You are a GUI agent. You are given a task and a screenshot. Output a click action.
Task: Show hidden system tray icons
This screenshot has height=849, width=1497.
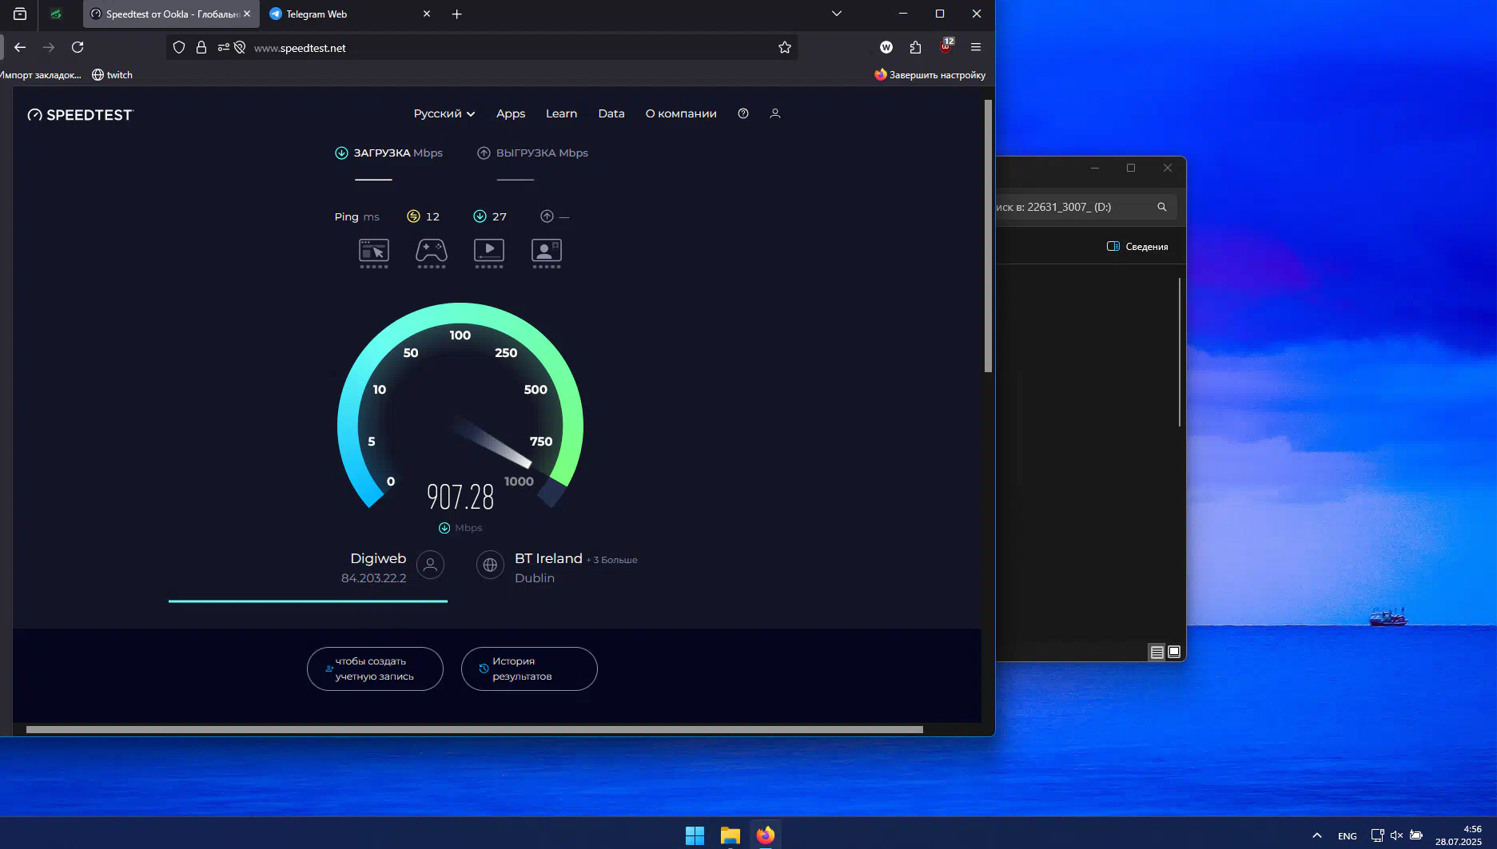[1317, 835]
